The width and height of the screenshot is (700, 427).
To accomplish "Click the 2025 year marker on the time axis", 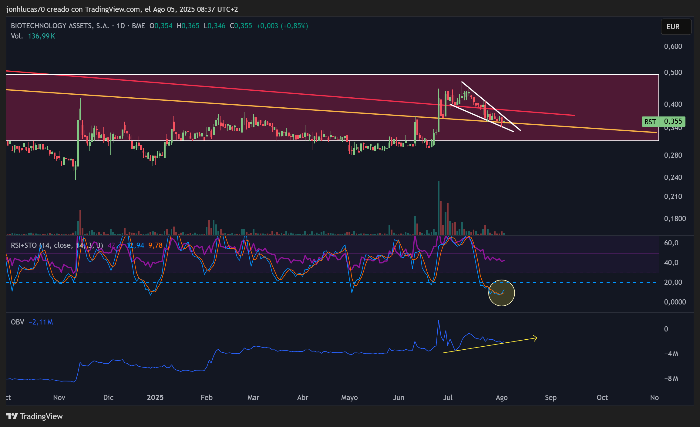I will tap(155, 398).
